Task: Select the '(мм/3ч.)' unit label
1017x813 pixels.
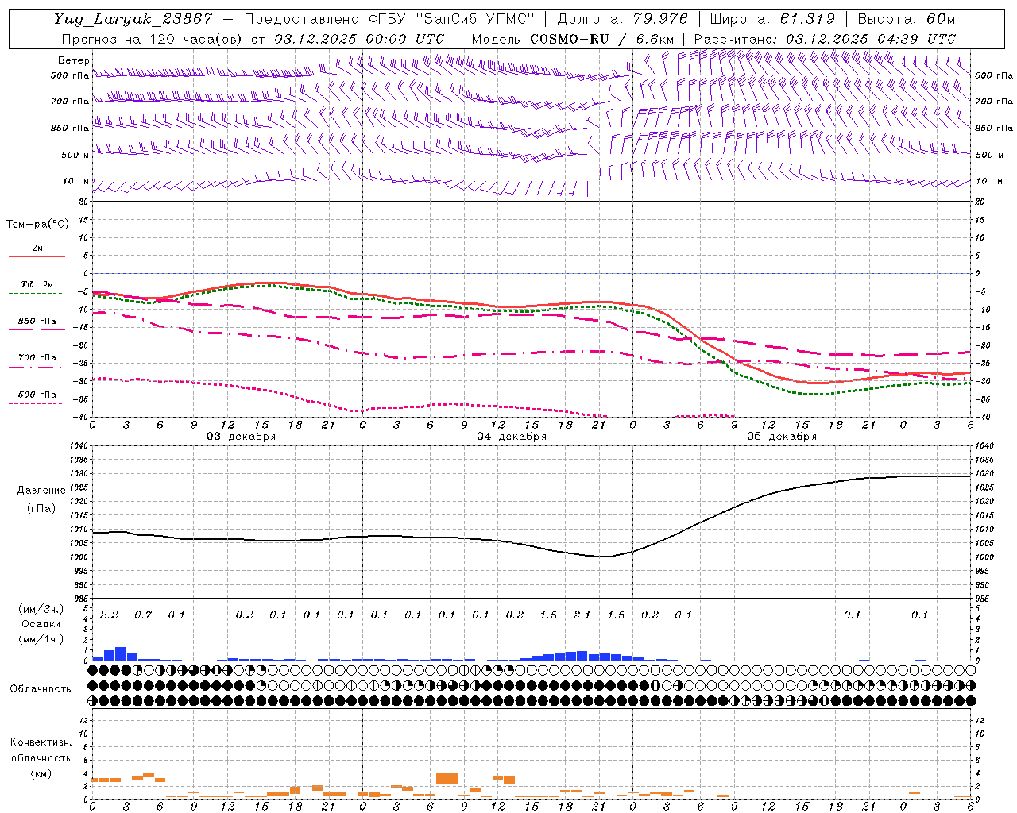Action: click(x=41, y=610)
